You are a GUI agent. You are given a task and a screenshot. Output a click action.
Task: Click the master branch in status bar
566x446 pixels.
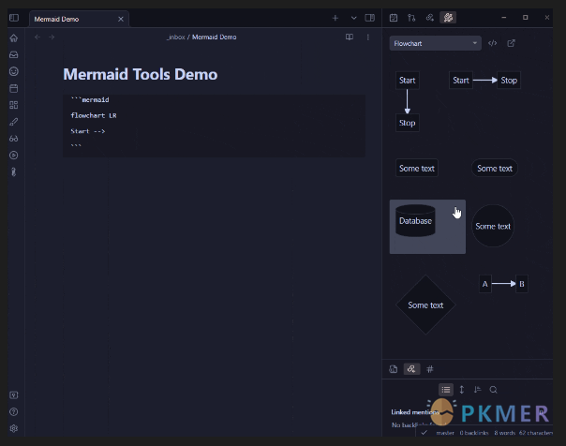[x=445, y=433]
